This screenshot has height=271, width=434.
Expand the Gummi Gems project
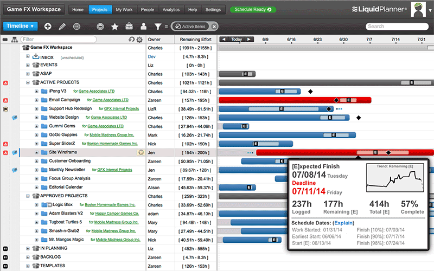pos(36,126)
